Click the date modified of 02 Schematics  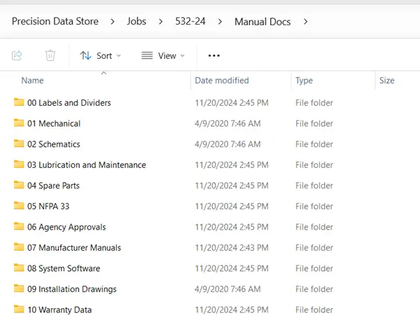point(227,144)
